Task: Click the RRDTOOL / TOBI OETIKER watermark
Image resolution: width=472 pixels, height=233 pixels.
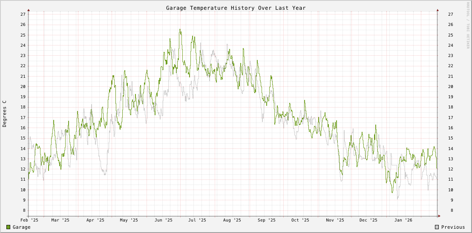Action: 467,26
